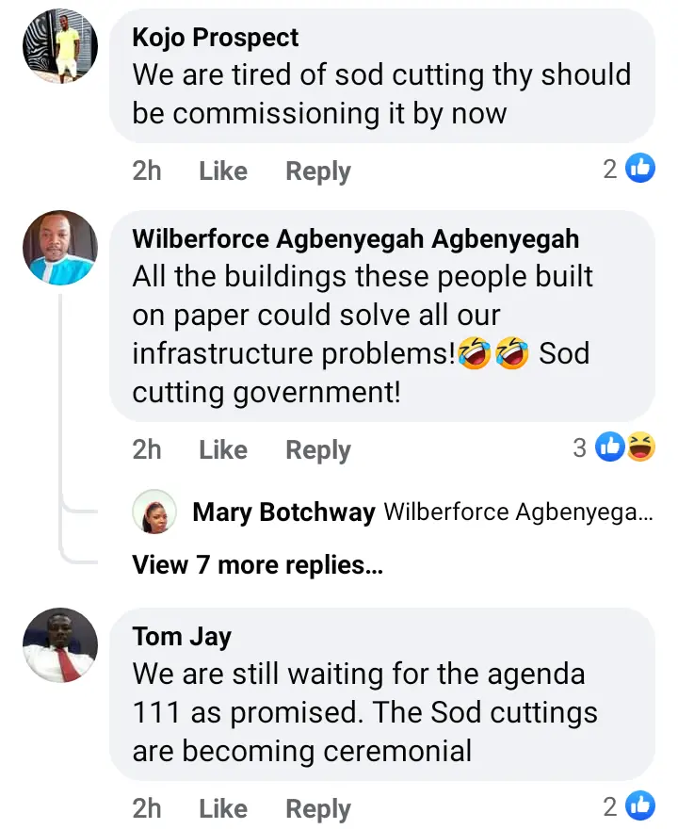The image size is (678, 829).
Task: Open Tom Jay's profile picture
Action: click(60, 645)
